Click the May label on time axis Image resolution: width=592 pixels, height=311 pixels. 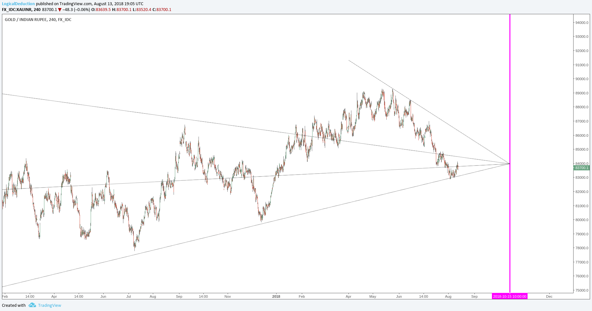click(373, 296)
